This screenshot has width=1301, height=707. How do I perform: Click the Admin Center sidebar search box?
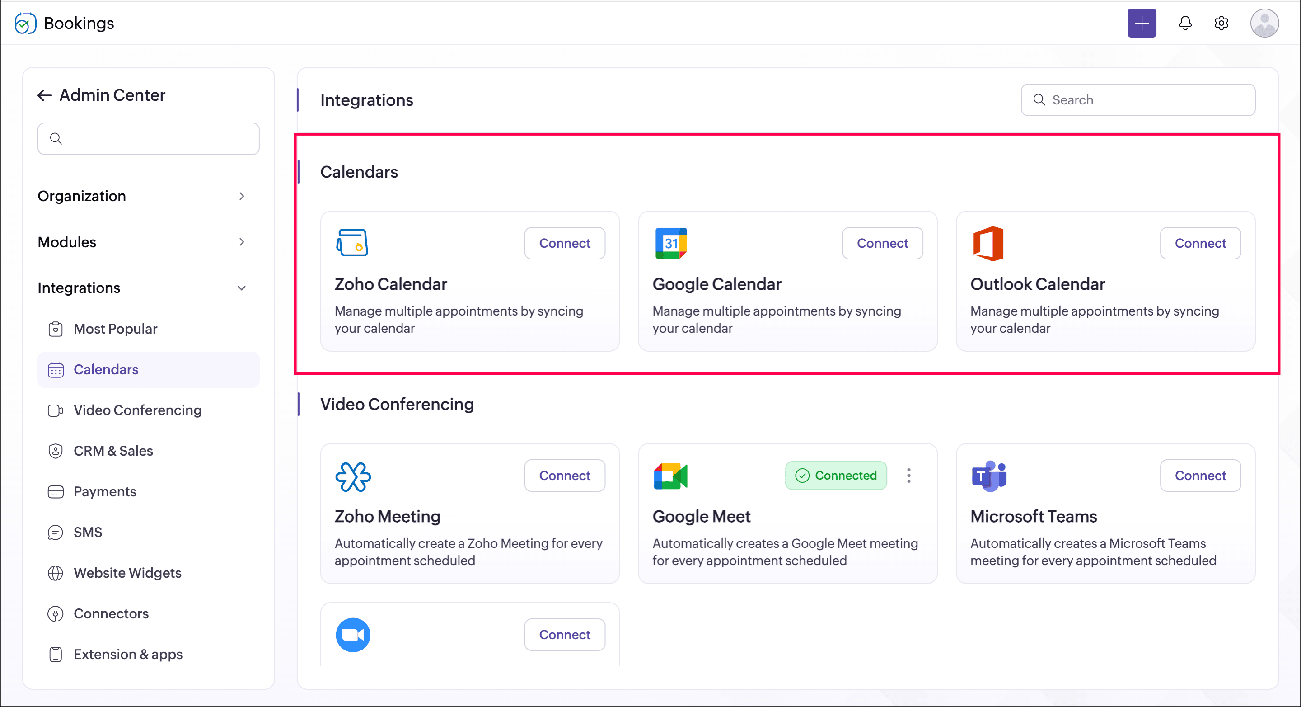coord(149,138)
